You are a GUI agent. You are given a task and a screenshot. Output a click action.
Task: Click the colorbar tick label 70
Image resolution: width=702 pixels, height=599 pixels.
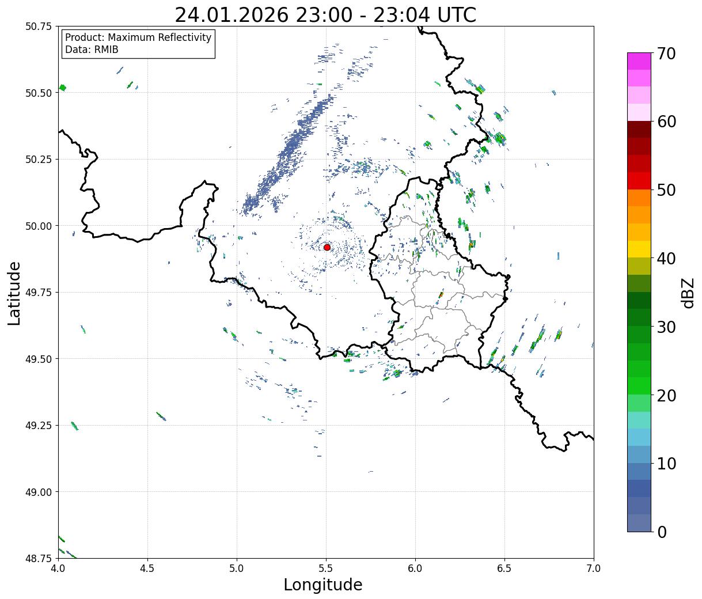(x=666, y=53)
